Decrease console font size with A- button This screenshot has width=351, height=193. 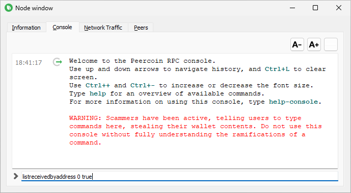297,44
